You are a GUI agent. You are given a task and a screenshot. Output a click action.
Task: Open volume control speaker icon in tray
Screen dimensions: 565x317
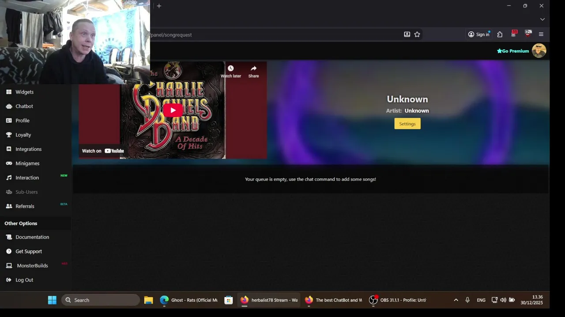coord(503,300)
